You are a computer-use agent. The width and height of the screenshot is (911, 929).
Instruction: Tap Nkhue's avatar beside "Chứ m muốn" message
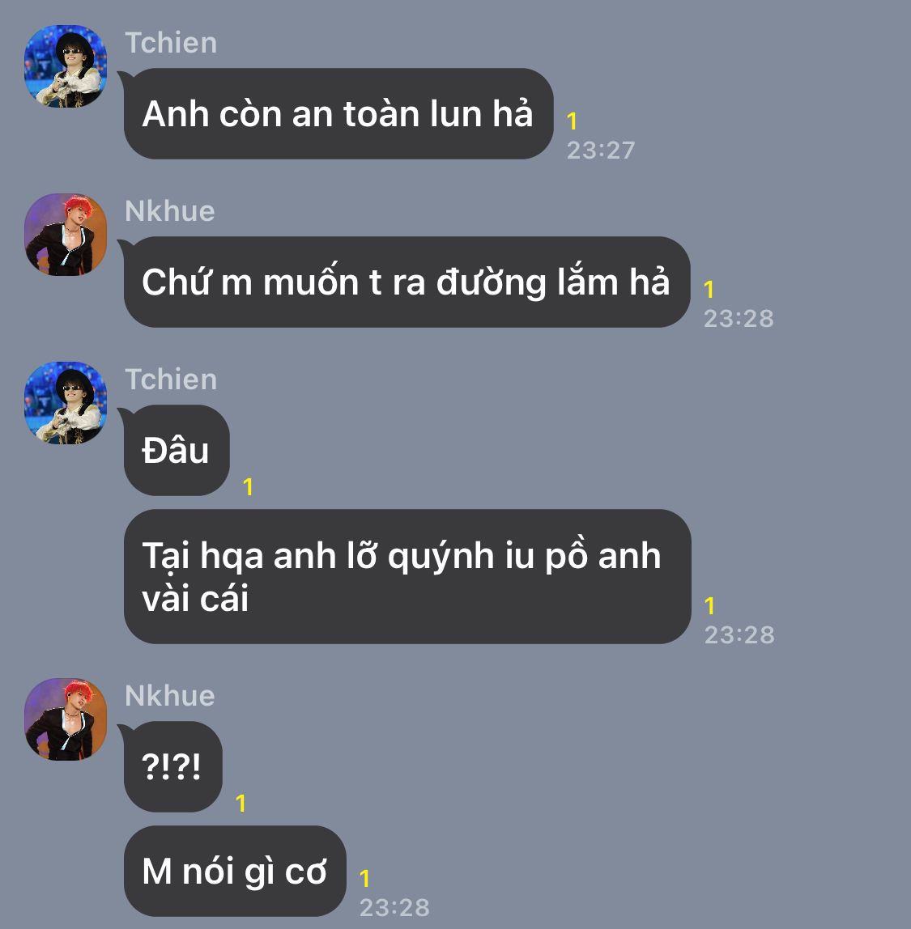click(66, 235)
